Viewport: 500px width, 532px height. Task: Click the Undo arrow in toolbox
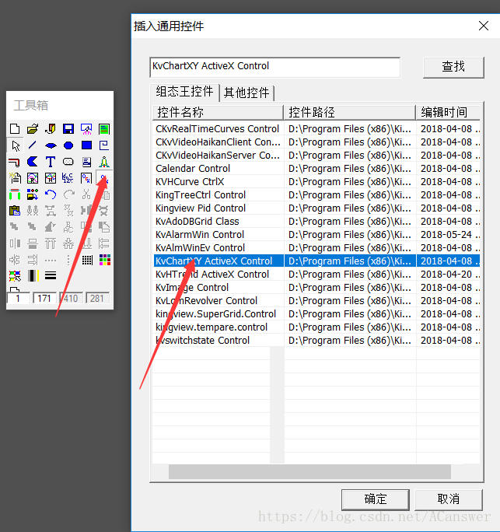click(51, 194)
